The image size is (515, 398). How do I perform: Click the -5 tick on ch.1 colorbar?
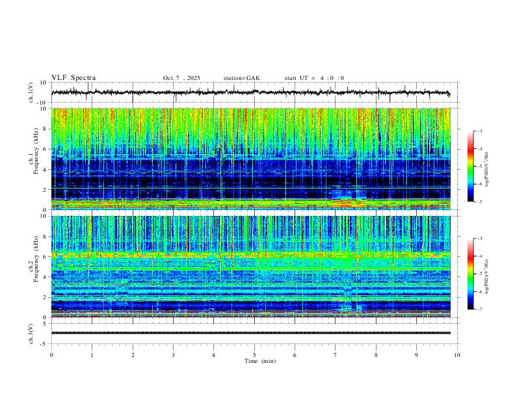click(x=480, y=166)
